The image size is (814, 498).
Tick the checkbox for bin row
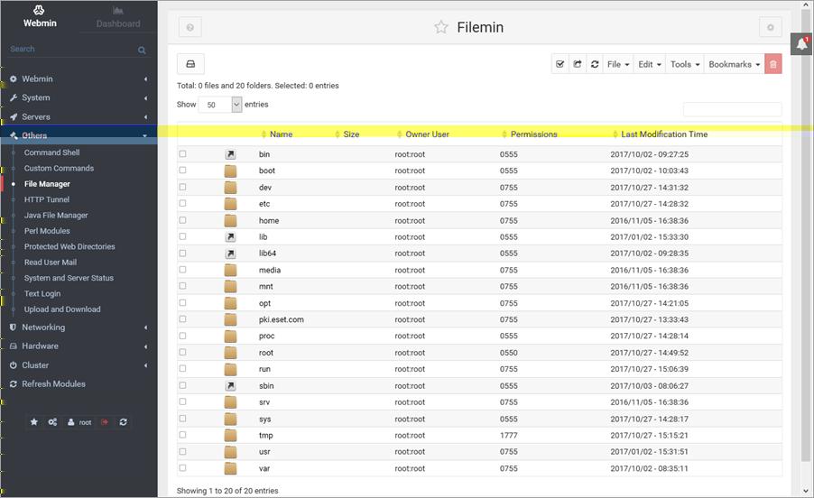pyautogui.click(x=182, y=153)
